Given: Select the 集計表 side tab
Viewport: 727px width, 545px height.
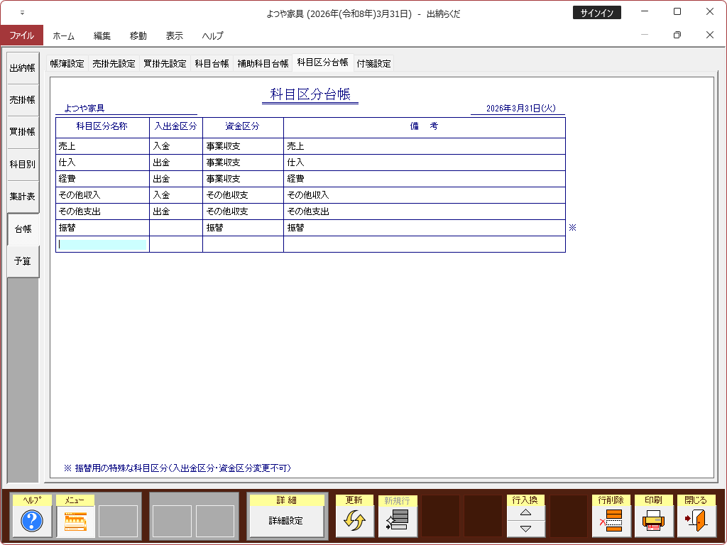Looking at the screenshot, I should pyautogui.click(x=22, y=197).
